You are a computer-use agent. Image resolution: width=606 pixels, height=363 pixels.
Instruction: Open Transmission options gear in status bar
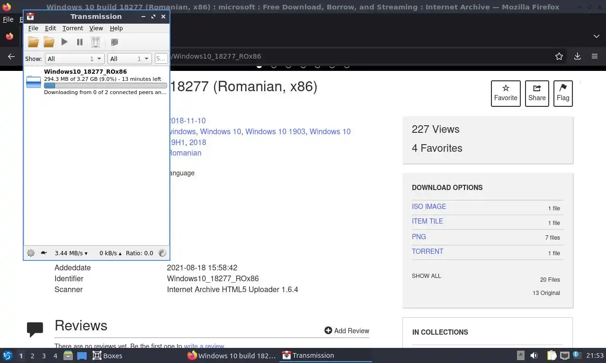[x=31, y=253]
